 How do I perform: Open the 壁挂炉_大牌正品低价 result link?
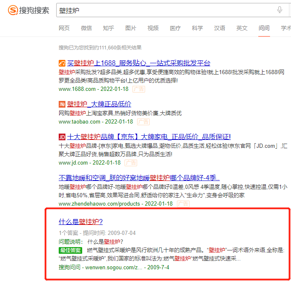(x=99, y=104)
